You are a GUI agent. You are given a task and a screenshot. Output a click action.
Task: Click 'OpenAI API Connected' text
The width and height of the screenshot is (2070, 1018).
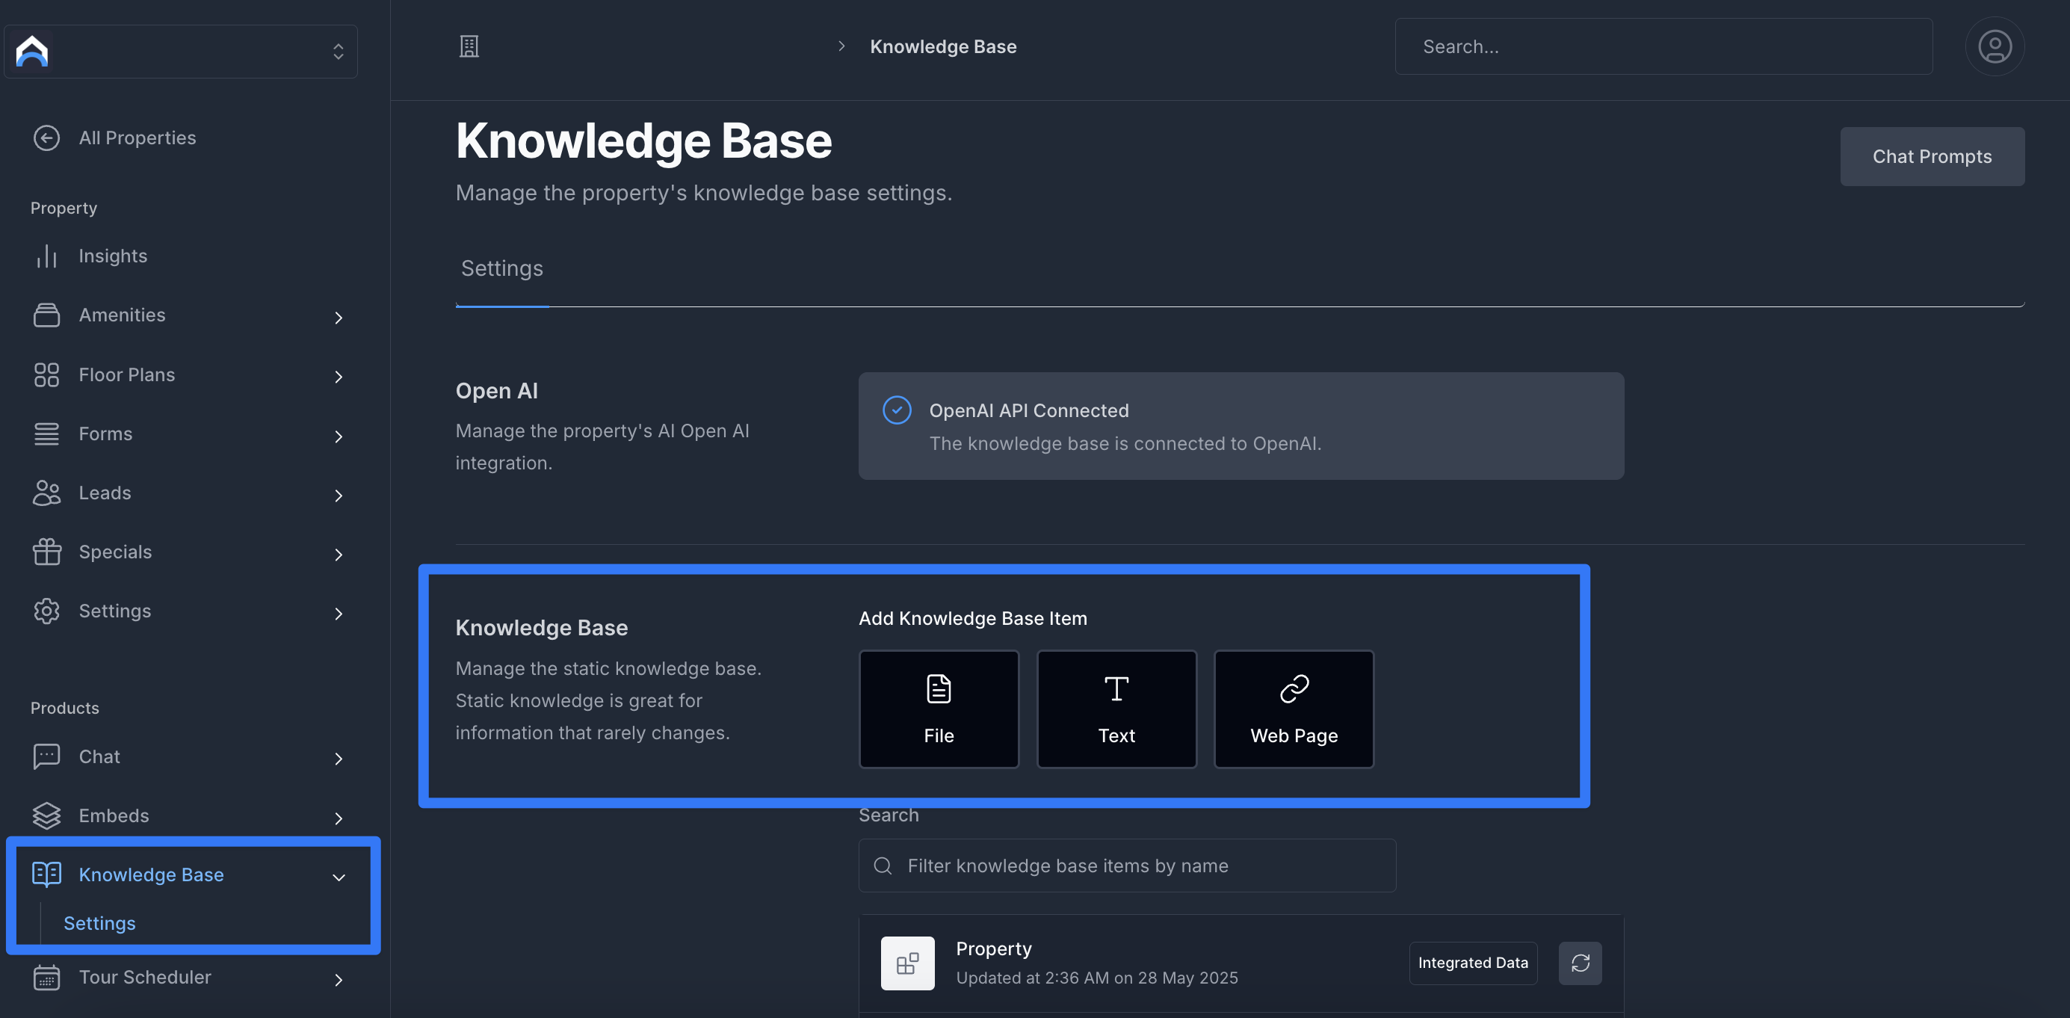pyautogui.click(x=1028, y=410)
